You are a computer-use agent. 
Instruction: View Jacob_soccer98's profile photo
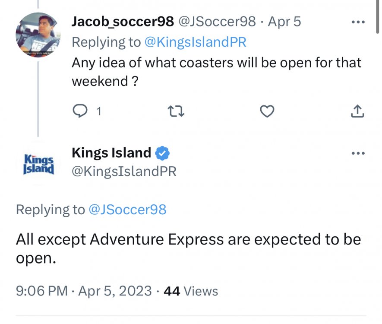pos(38,35)
